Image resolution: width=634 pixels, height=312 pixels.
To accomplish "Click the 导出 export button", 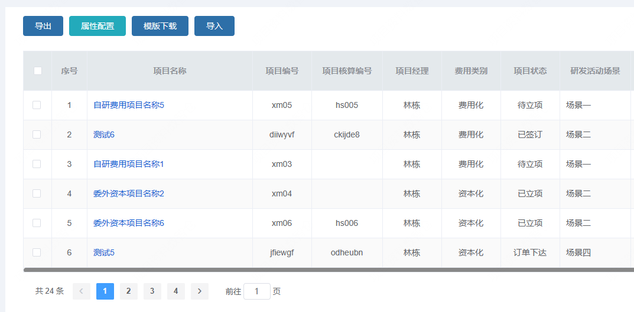I will [43, 26].
